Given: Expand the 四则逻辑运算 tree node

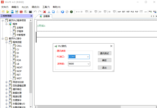Looking at the screenshot, I should pos(7,86).
